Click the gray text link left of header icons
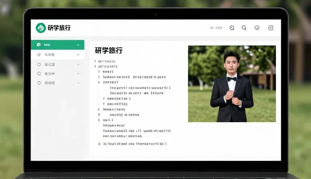The width and height of the screenshot is (311, 179). 216,28
